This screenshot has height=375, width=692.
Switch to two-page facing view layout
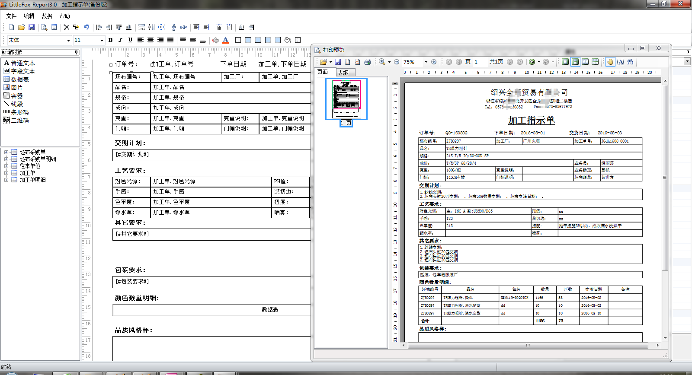(585, 62)
